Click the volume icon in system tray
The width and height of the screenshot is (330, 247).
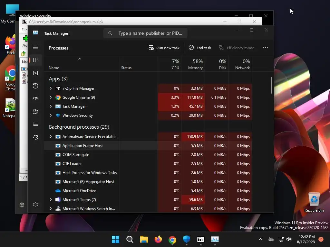click(x=289, y=239)
